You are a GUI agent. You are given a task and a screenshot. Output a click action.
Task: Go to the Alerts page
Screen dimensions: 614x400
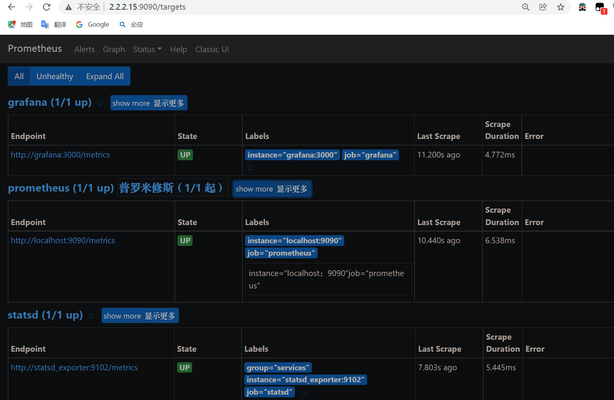[85, 49]
